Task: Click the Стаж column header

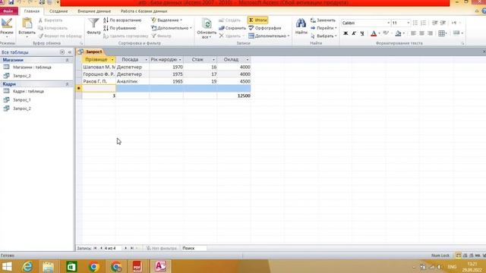Action: click(x=200, y=59)
